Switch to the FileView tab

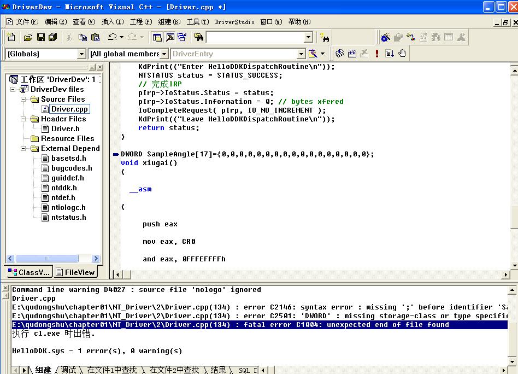point(75,272)
